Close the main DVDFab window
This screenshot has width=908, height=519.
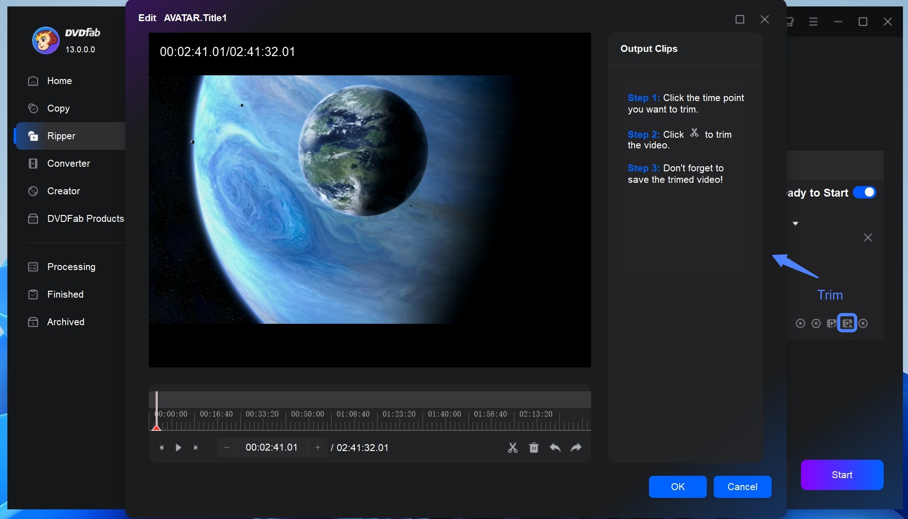pos(888,22)
